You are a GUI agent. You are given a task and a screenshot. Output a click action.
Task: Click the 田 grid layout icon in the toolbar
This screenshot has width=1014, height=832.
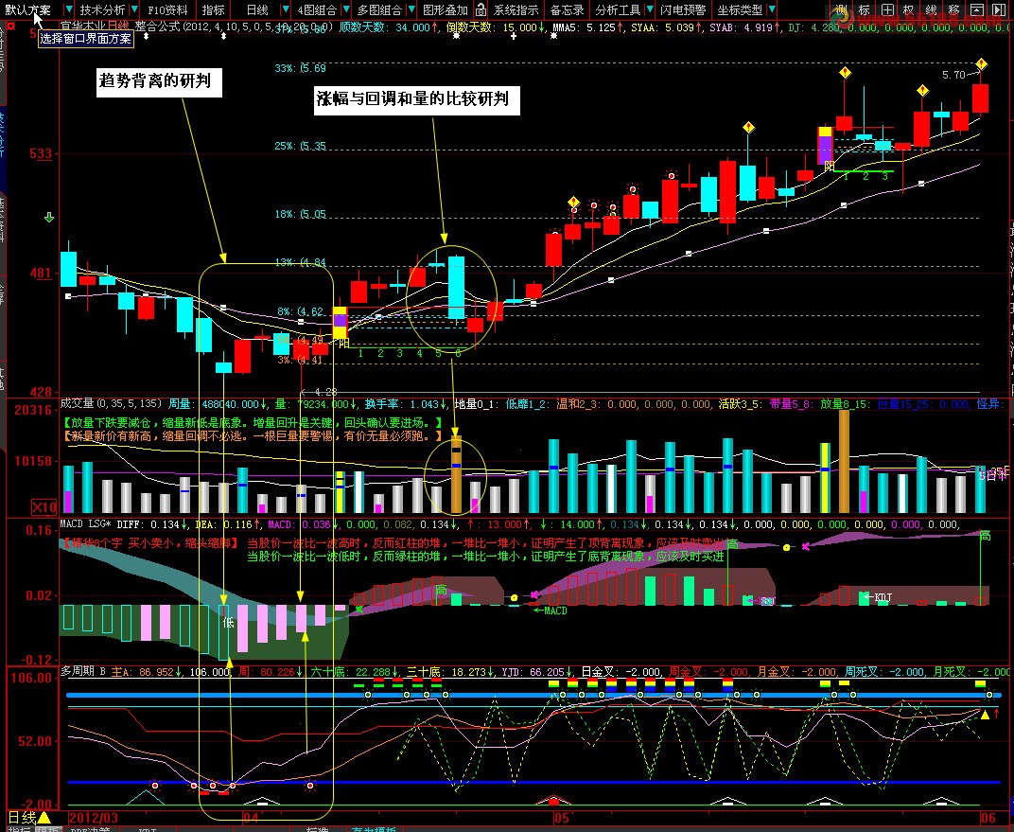pos(887,9)
